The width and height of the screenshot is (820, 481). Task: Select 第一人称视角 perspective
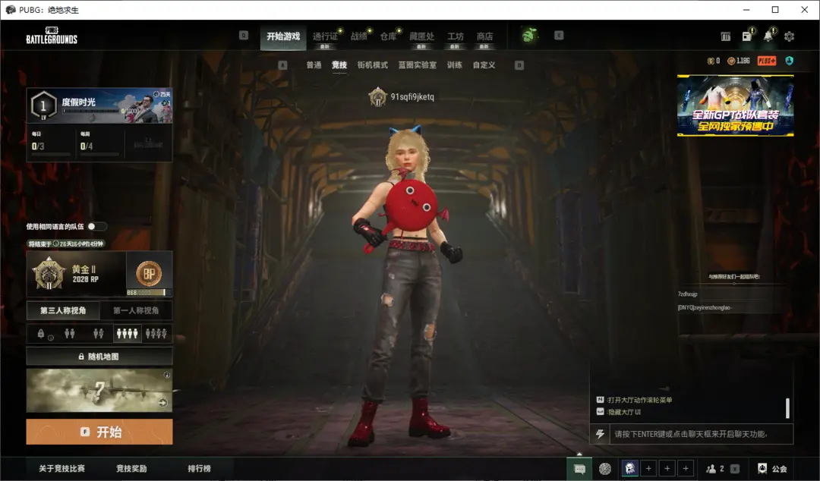[136, 310]
